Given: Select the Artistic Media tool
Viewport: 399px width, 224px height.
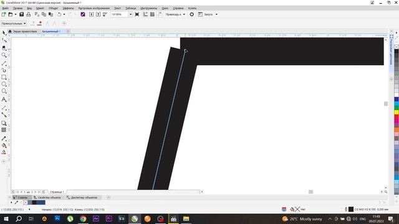Looking at the screenshot, I should tap(4, 70).
